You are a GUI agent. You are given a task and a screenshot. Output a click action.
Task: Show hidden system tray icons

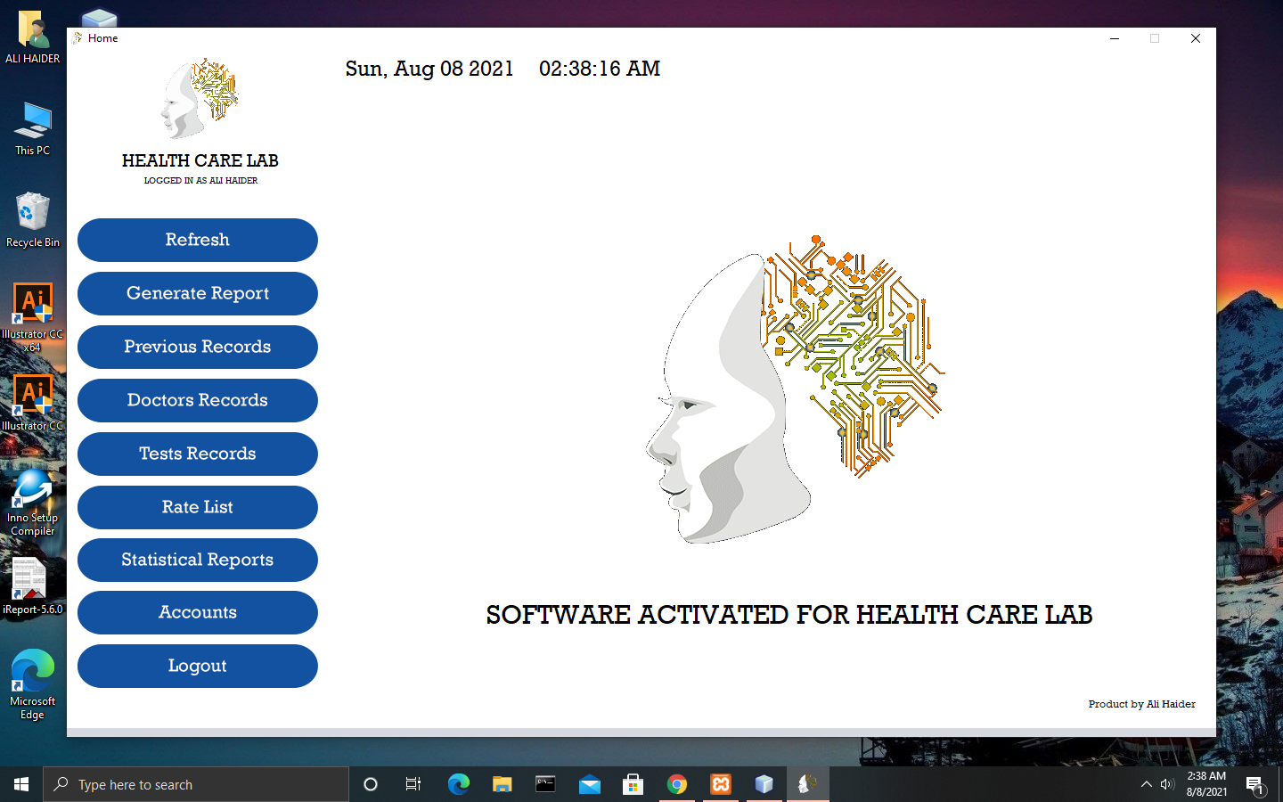(x=1146, y=784)
